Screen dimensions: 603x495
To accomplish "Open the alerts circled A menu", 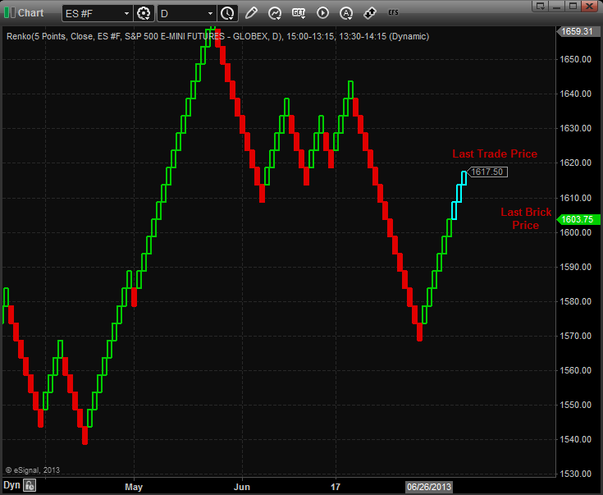I will (x=346, y=13).
